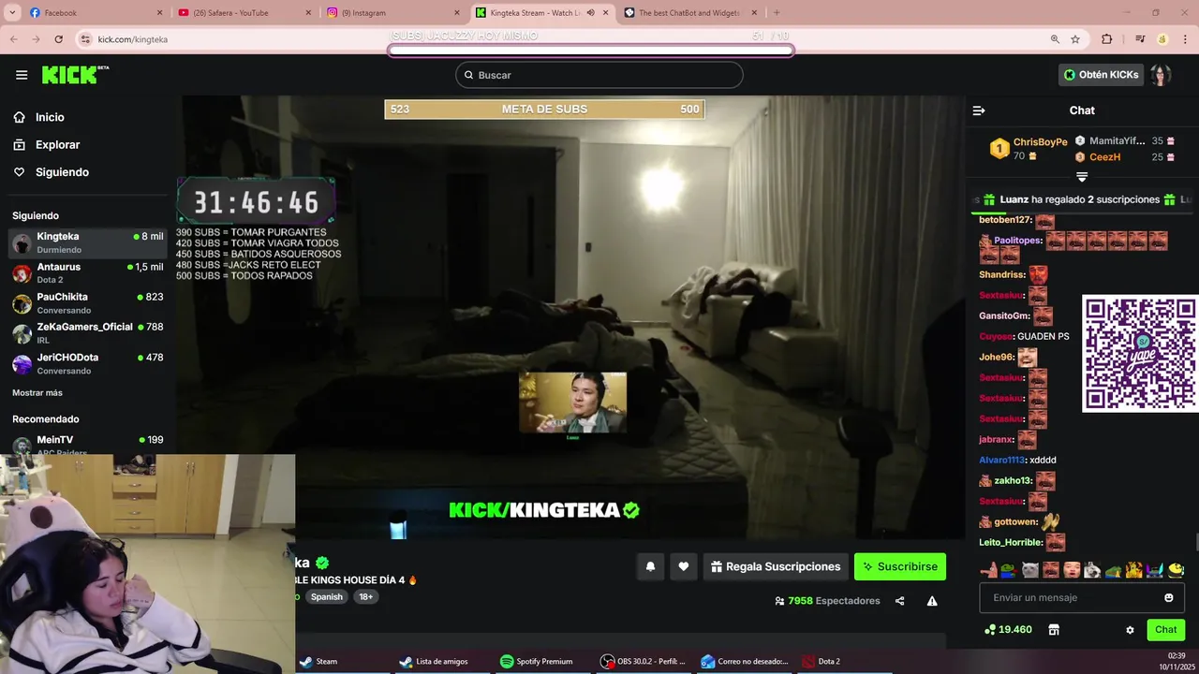Open browser zoom magnifier icon

click(1055, 39)
